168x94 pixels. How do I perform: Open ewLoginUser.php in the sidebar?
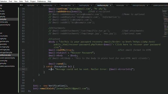[6, 52]
